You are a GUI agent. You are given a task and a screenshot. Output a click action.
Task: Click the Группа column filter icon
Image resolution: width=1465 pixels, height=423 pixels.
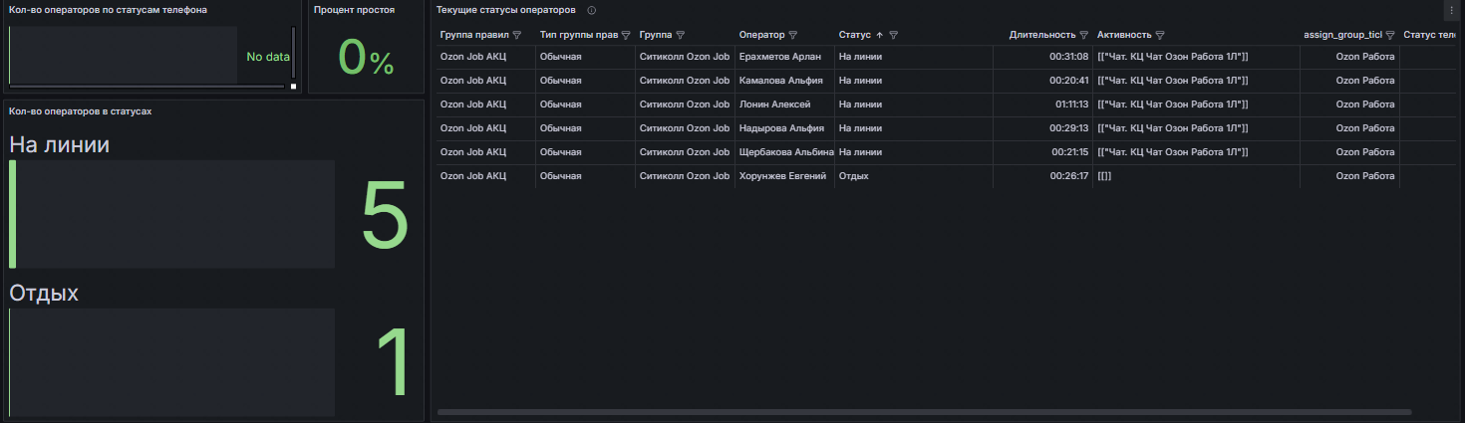[x=680, y=35]
